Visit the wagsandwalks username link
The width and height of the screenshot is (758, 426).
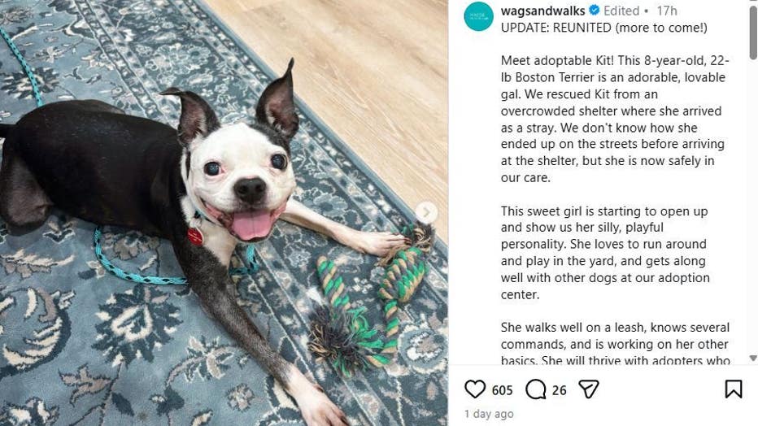[x=542, y=11]
